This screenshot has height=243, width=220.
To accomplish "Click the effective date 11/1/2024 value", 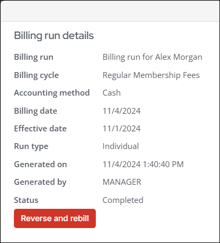I will 122,129.
